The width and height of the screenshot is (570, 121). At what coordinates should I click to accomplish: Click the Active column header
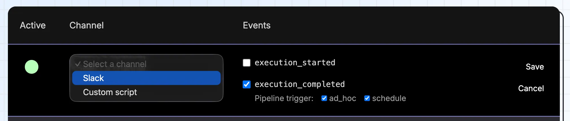[33, 25]
